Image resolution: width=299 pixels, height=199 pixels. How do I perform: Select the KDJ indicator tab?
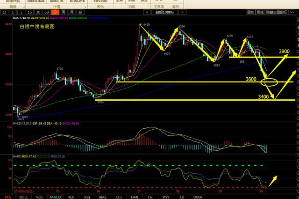pos(71,197)
